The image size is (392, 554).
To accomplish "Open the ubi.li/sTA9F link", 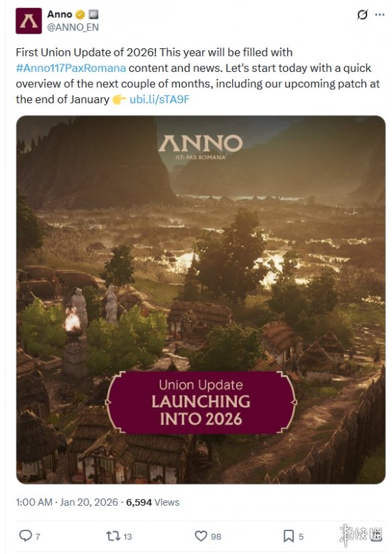I will [x=159, y=99].
